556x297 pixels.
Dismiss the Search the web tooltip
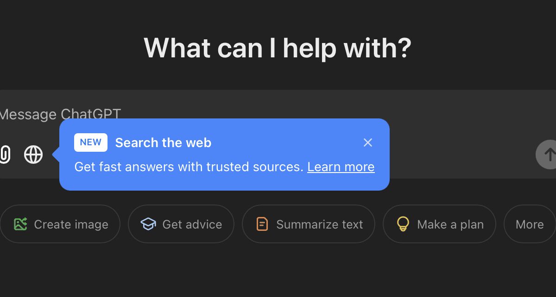click(x=368, y=142)
